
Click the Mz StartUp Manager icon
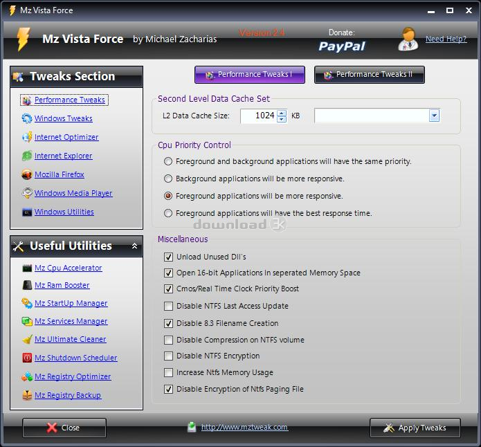tap(27, 303)
